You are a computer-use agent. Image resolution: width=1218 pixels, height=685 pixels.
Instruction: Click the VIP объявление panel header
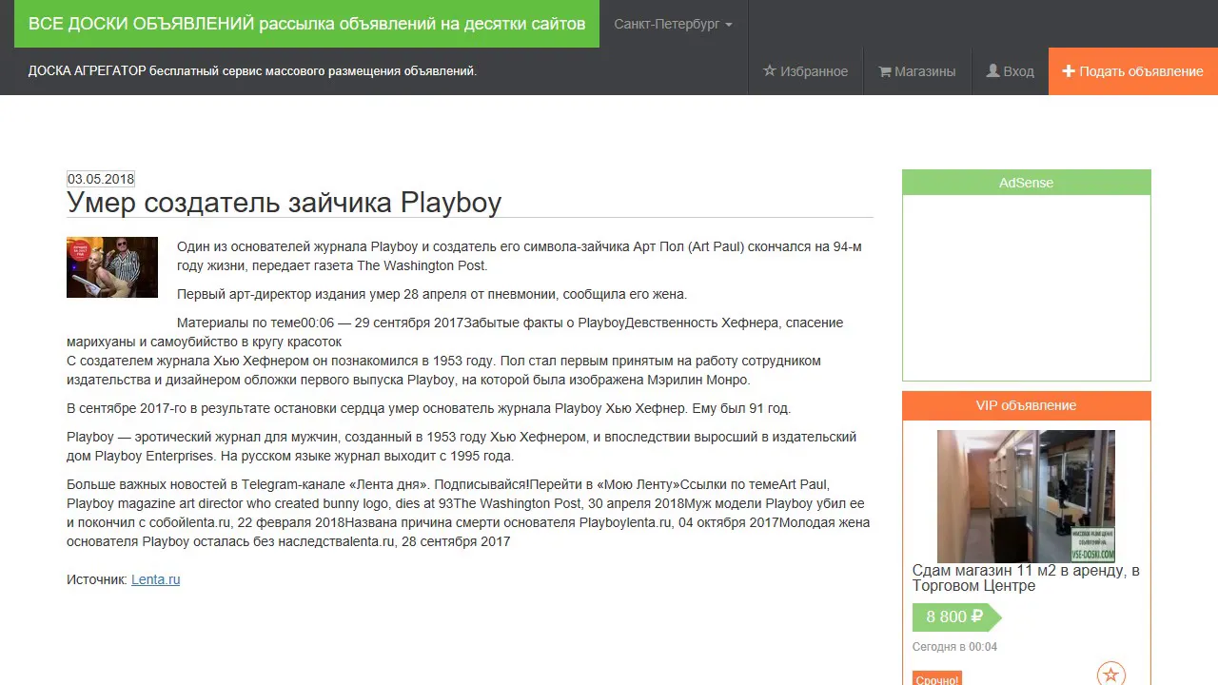point(1026,405)
